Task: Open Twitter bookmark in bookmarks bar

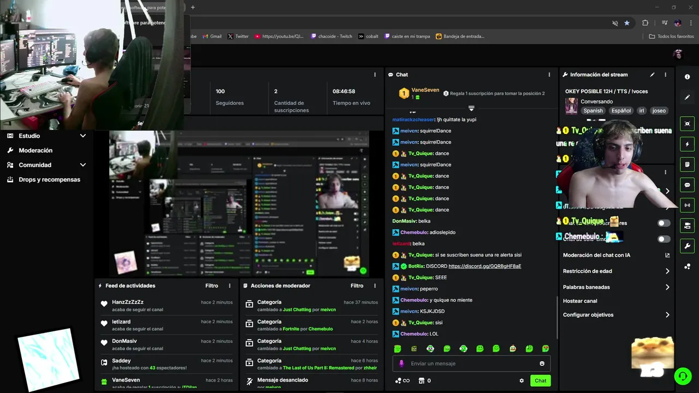Action: pos(238,37)
